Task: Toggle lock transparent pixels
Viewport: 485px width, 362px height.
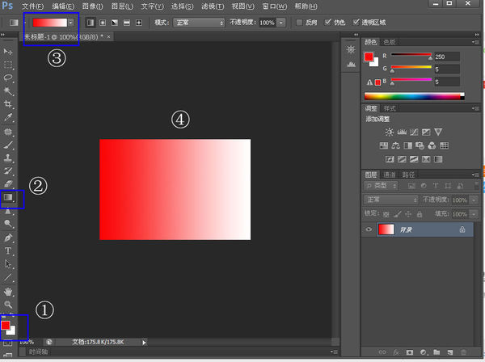Action: (x=386, y=214)
